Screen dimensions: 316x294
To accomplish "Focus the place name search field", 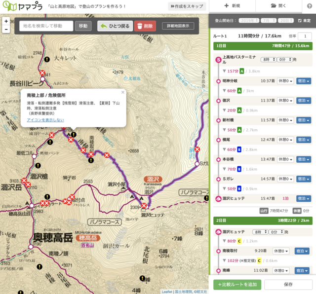I will coord(46,26).
